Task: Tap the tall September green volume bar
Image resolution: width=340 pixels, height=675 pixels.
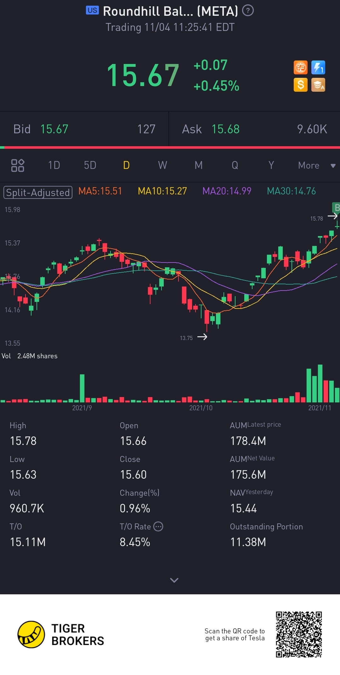Action: point(82,388)
